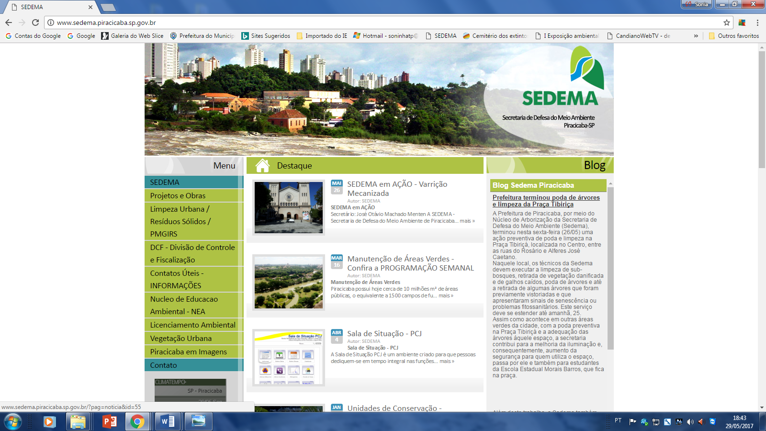Click the volume speaker tray icon

click(x=690, y=422)
